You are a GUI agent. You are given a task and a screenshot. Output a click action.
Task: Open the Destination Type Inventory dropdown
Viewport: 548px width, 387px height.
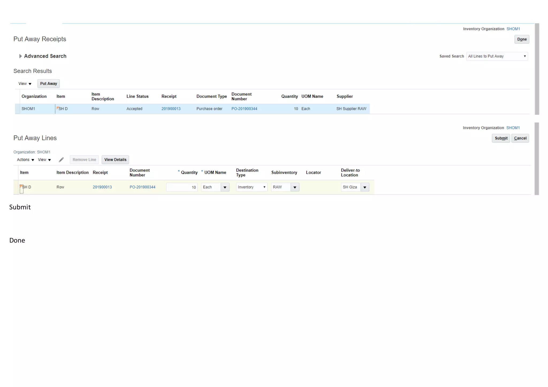pos(251,187)
